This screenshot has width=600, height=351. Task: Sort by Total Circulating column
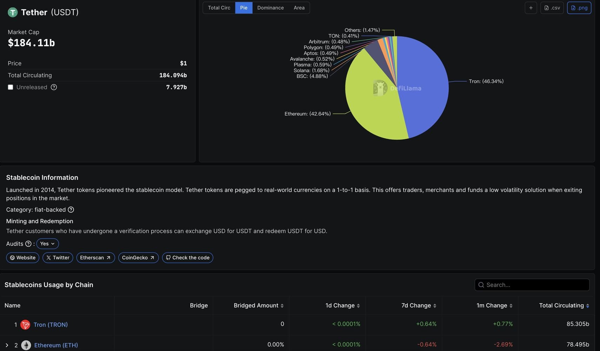[x=564, y=305]
